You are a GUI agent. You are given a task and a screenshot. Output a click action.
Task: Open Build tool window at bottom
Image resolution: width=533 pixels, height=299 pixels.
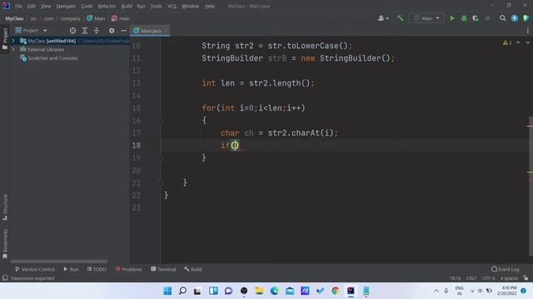(192, 269)
